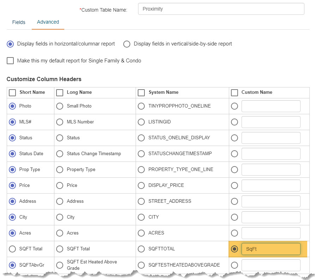Select SQFTTOTAL system name radio
Viewport: 315px width, 280px height.
point(141,249)
